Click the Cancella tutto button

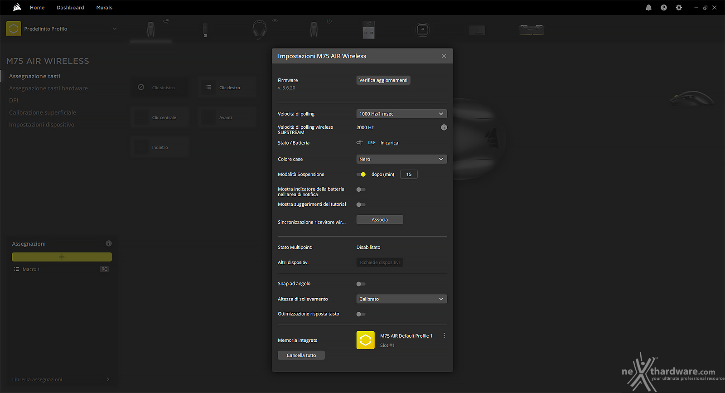point(301,355)
